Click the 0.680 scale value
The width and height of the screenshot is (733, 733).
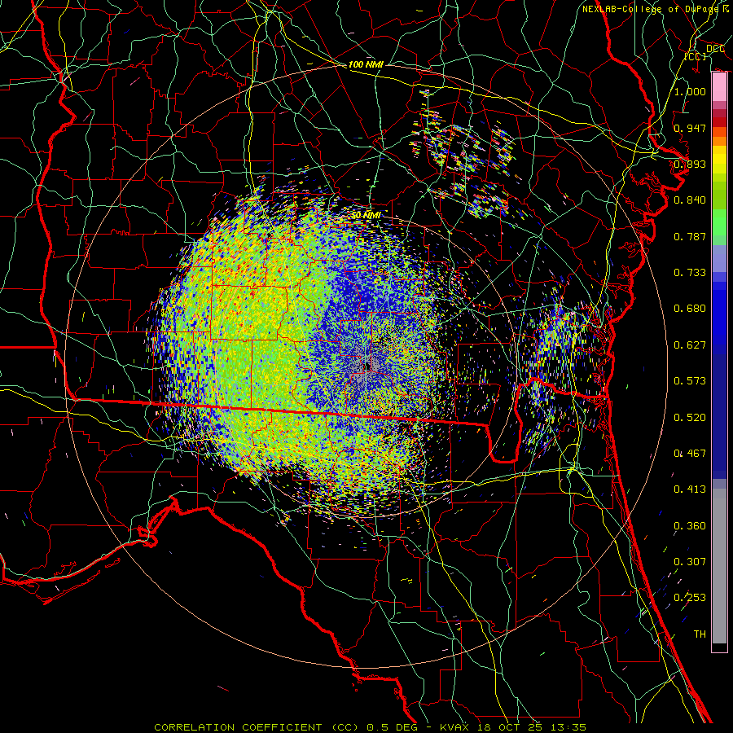tap(690, 309)
